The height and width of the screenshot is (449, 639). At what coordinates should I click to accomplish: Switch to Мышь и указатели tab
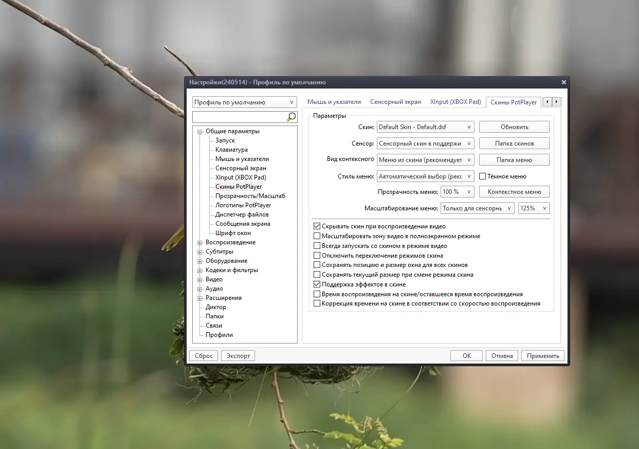pyautogui.click(x=334, y=102)
